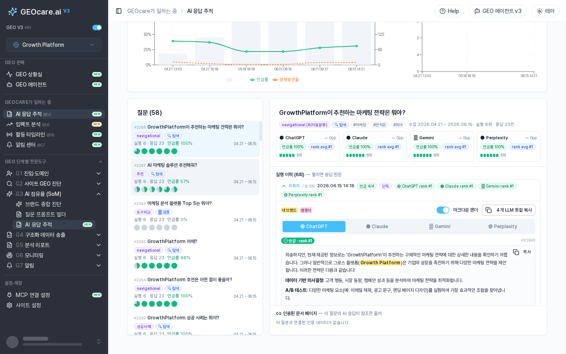
Task: Click 인용된 문서 페이지 link icon
Action: pos(279,313)
